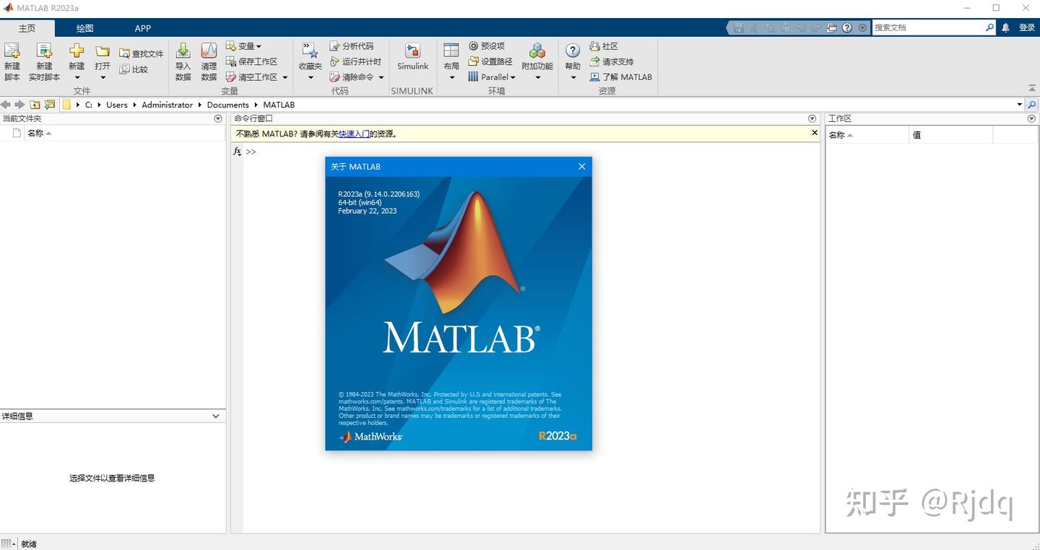
Task: Open the Parallel dropdown menu
Action: (x=513, y=77)
